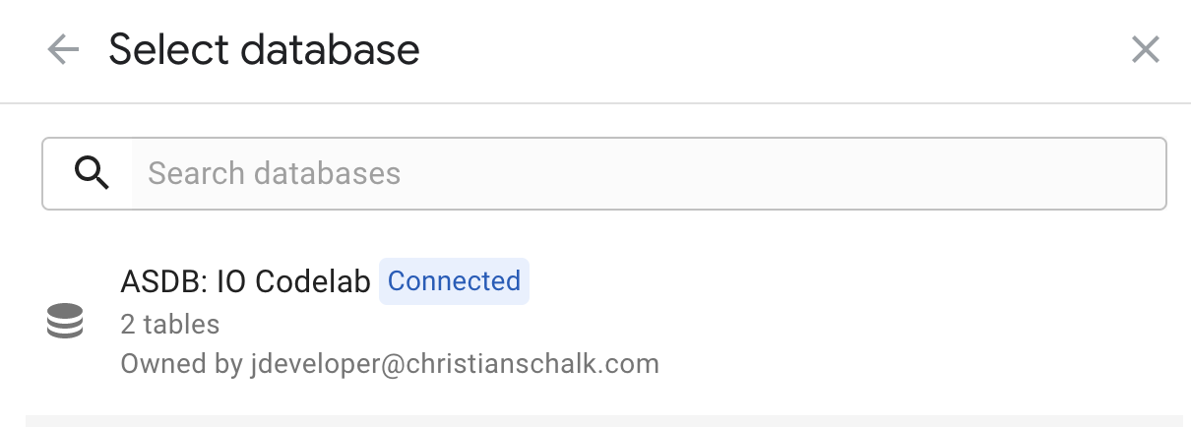Click empty space right of the Connected badge
The height and width of the screenshot is (427, 1191).
coord(837,281)
